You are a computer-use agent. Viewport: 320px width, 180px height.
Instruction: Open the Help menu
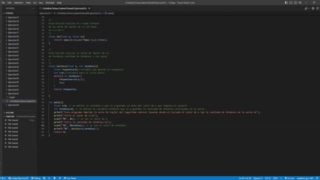point(59,2)
